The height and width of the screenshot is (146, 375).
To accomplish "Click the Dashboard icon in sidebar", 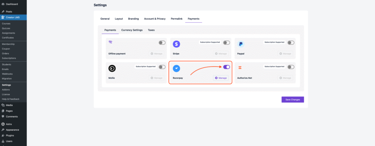I will coord(3,4).
